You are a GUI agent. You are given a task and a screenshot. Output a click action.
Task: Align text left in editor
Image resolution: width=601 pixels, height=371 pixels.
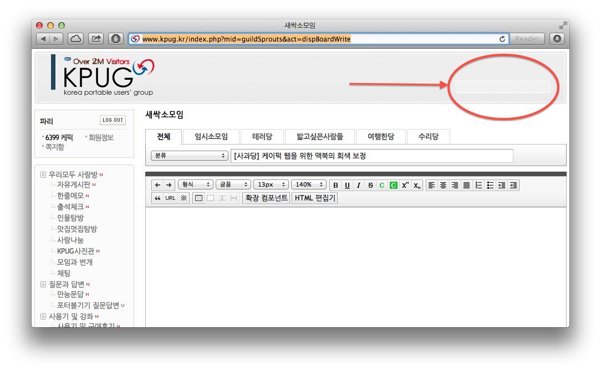431,185
